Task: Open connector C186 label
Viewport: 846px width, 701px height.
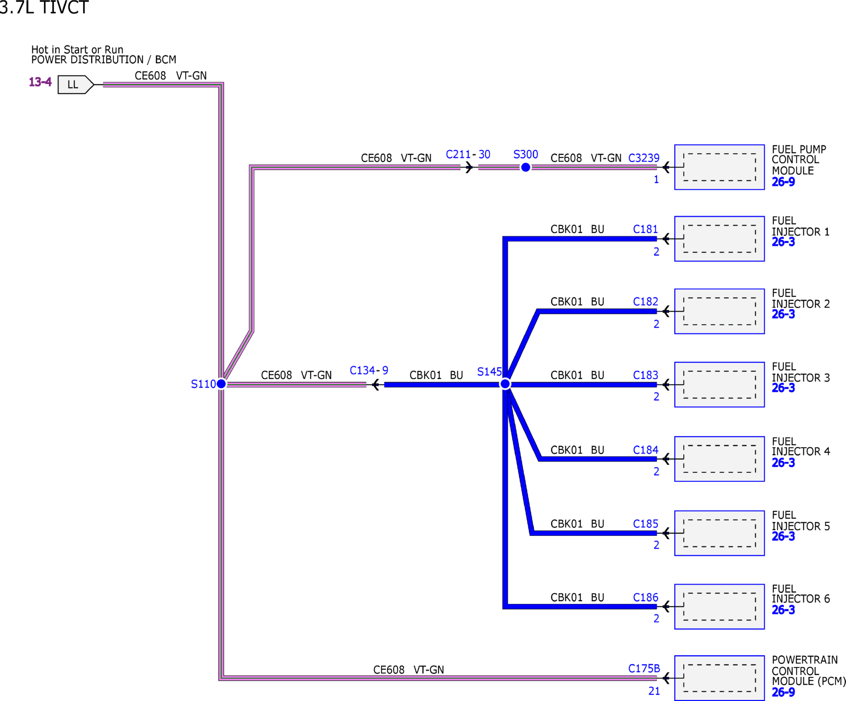Action: [x=645, y=597]
